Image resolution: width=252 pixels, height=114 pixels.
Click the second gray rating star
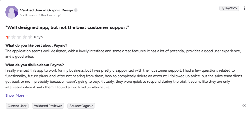(14, 37)
